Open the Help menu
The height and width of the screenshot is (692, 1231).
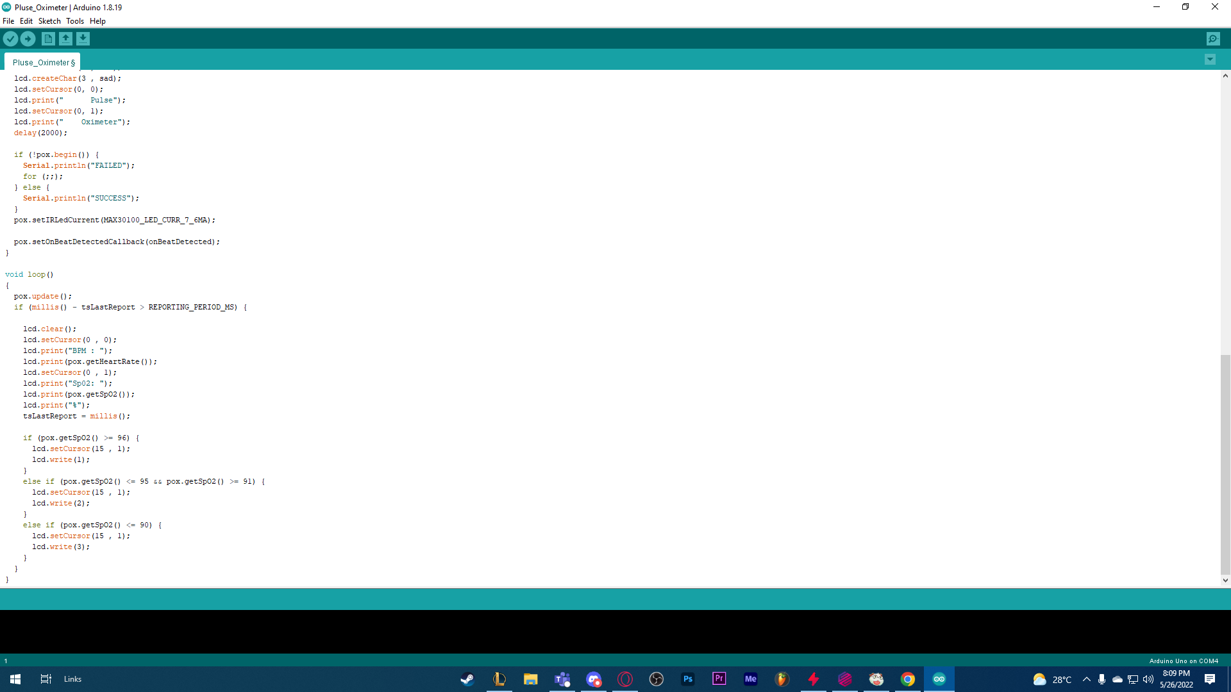[x=97, y=21]
